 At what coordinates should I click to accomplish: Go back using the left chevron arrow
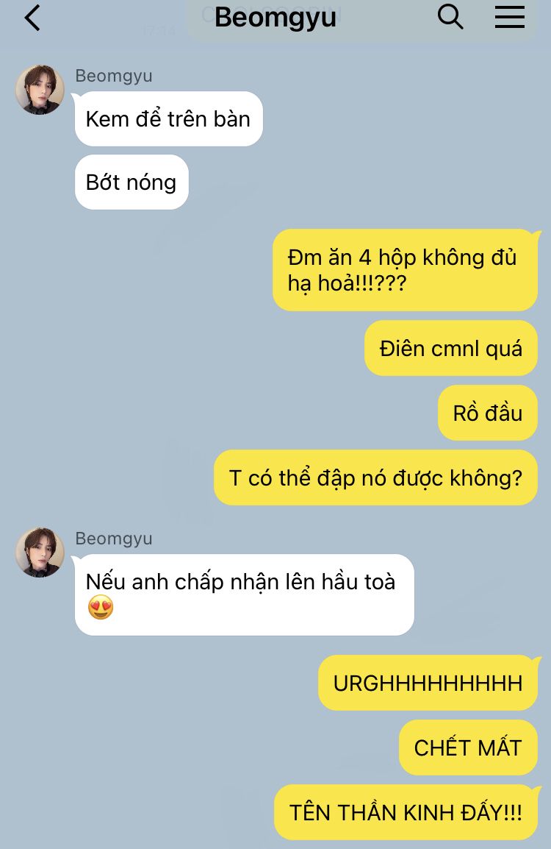32,18
